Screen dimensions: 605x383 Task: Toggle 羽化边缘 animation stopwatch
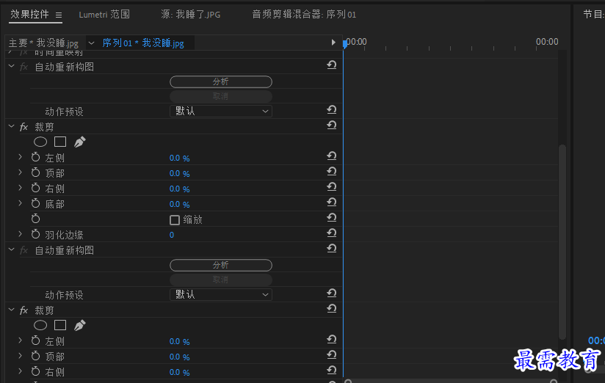tap(35, 235)
